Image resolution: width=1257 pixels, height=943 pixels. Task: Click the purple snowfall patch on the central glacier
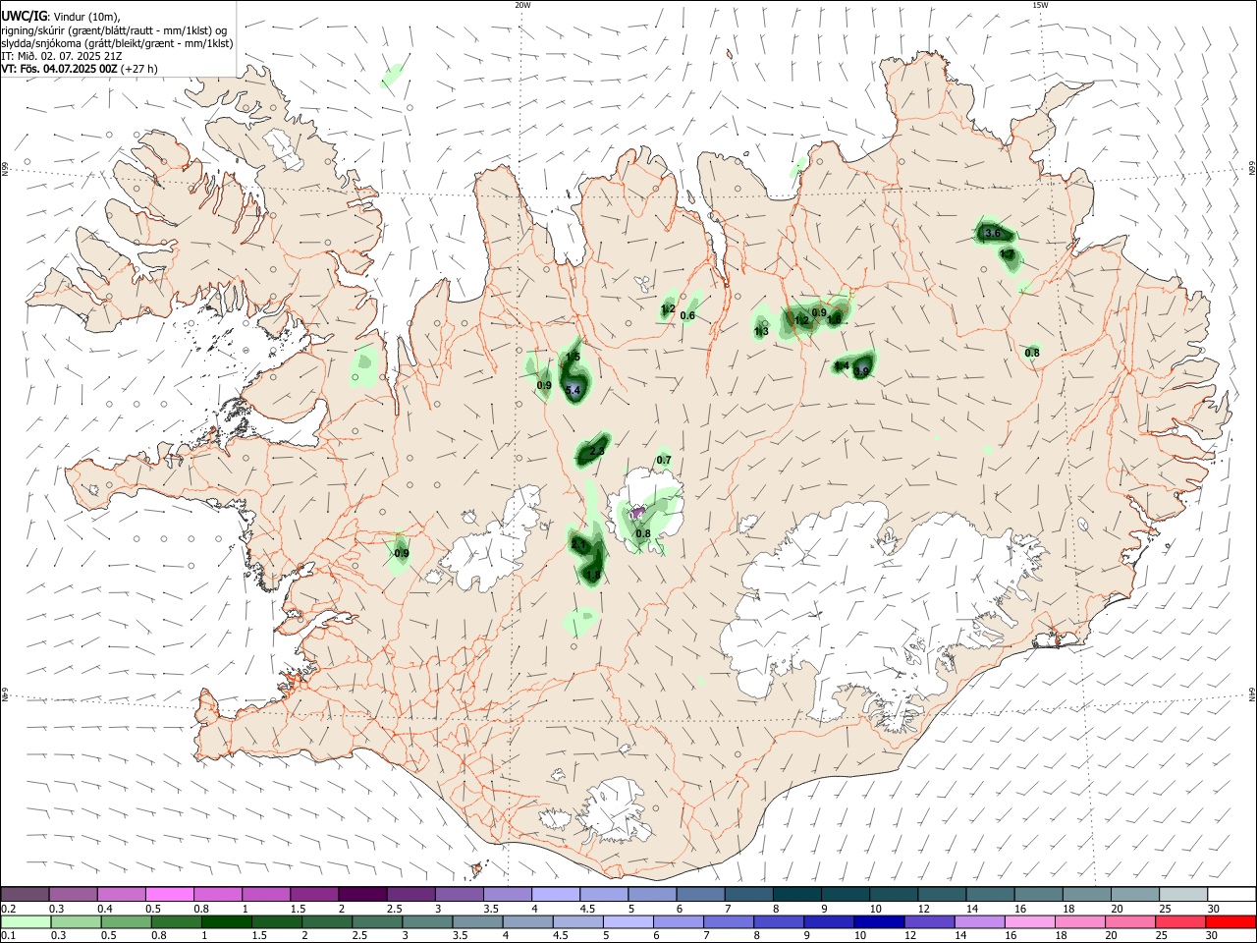(x=636, y=512)
